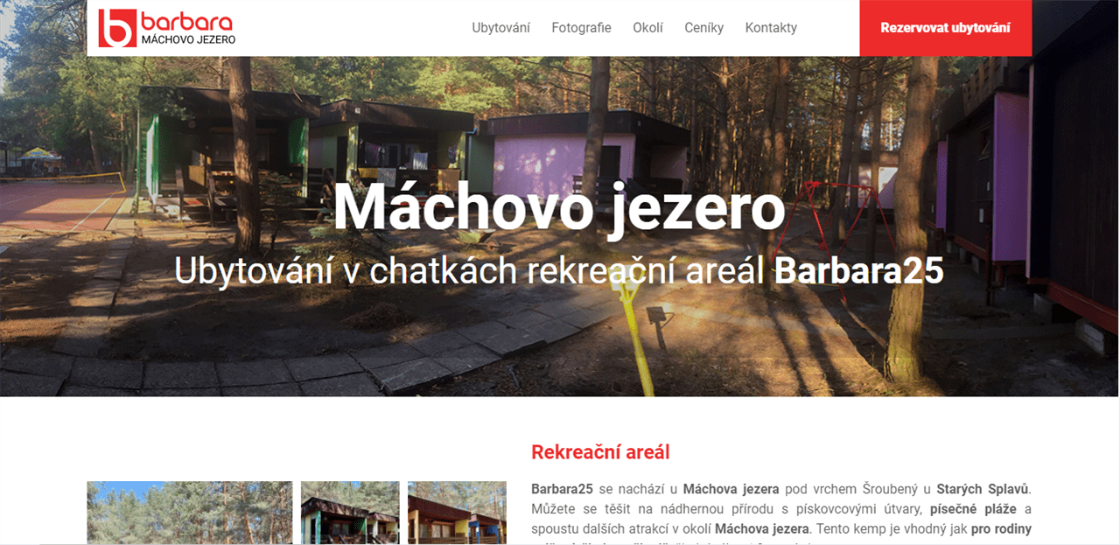Viewport: 1120px width, 545px height.
Task: Open the Ubytování menu item
Action: [x=501, y=27]
